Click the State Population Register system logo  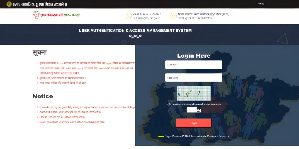pos(56,15)
